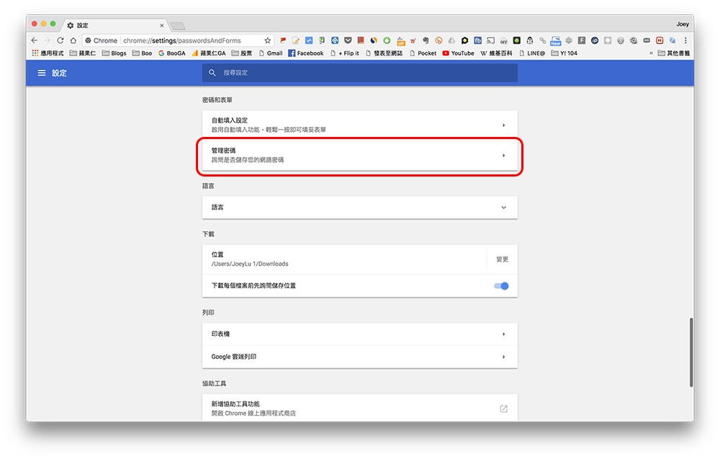Open the 其他書籤 bookmarks folder

tap(674, 53)
